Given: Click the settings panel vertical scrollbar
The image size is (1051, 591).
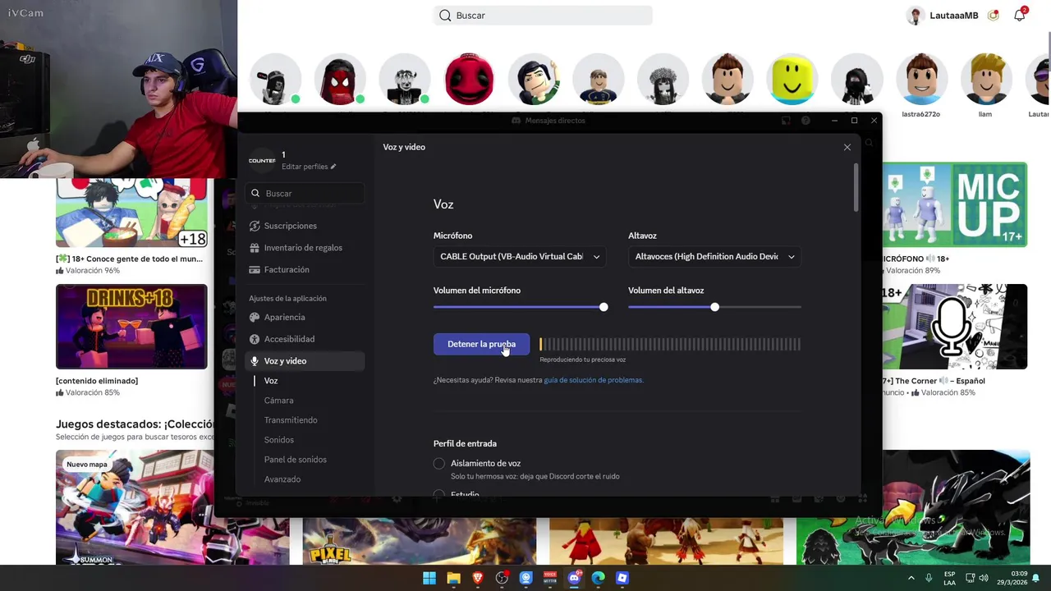Looking at the screenshot, I should pos(856,187).
